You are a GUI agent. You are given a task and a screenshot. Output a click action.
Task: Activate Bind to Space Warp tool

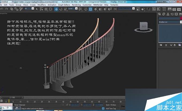pos(21,9)
